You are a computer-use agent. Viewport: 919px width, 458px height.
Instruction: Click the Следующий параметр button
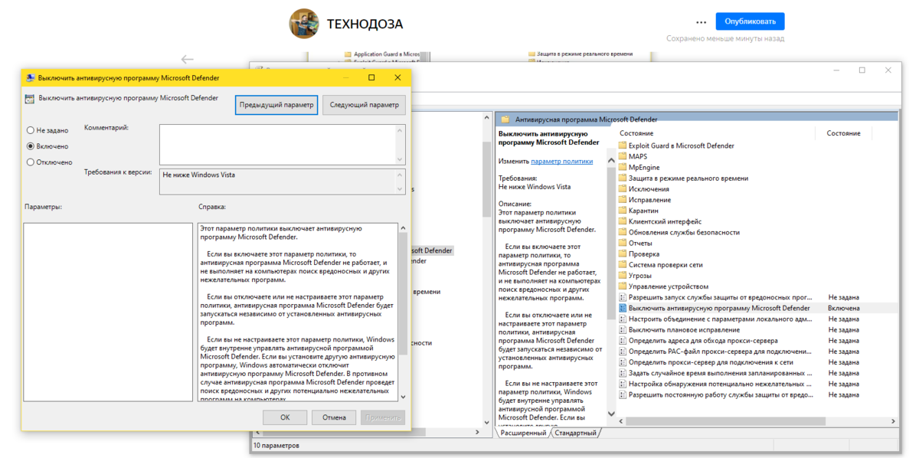[365, 105]
